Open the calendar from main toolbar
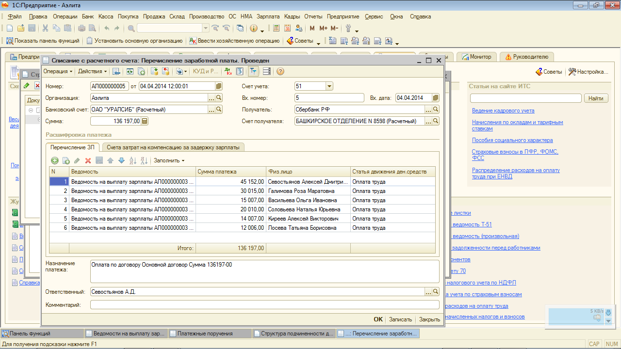621x349 pixels. tap(288, 28)
